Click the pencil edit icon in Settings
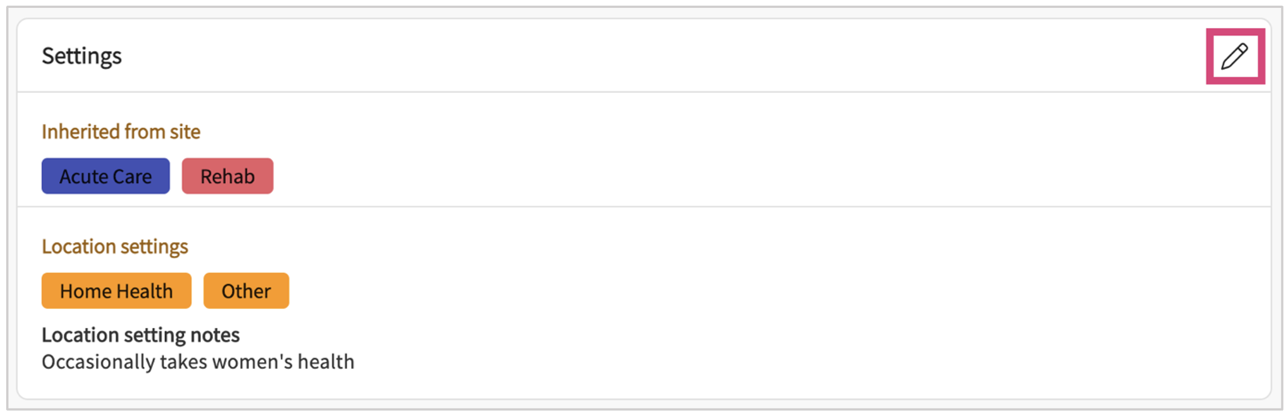 (x=1234, y=56)
